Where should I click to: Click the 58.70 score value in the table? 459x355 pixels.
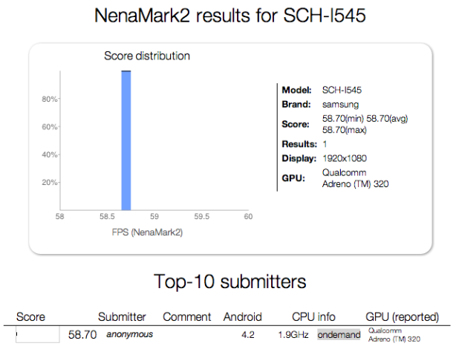pos(82,335)
